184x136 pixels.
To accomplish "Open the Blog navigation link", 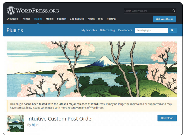I will click(x=101, y=19).
